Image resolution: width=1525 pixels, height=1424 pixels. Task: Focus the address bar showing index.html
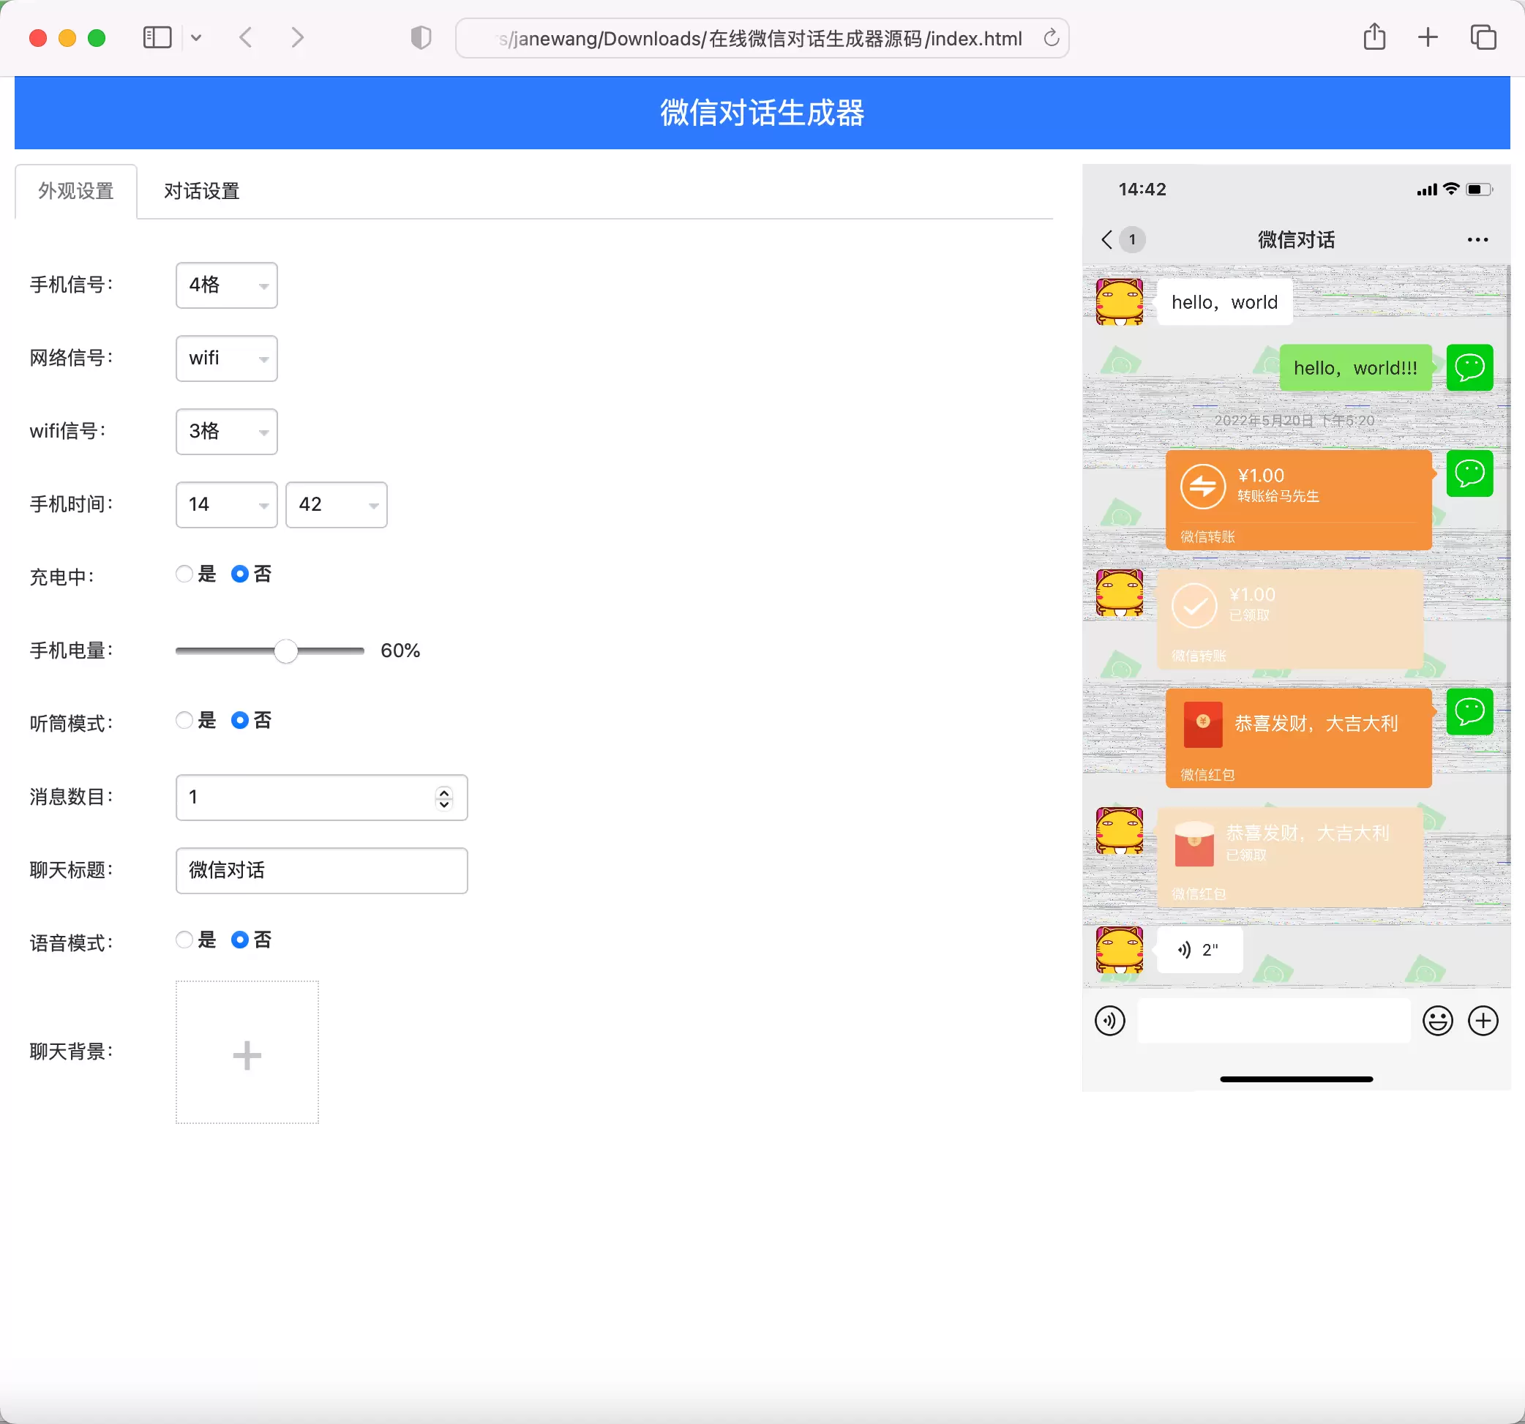[762, 38]
